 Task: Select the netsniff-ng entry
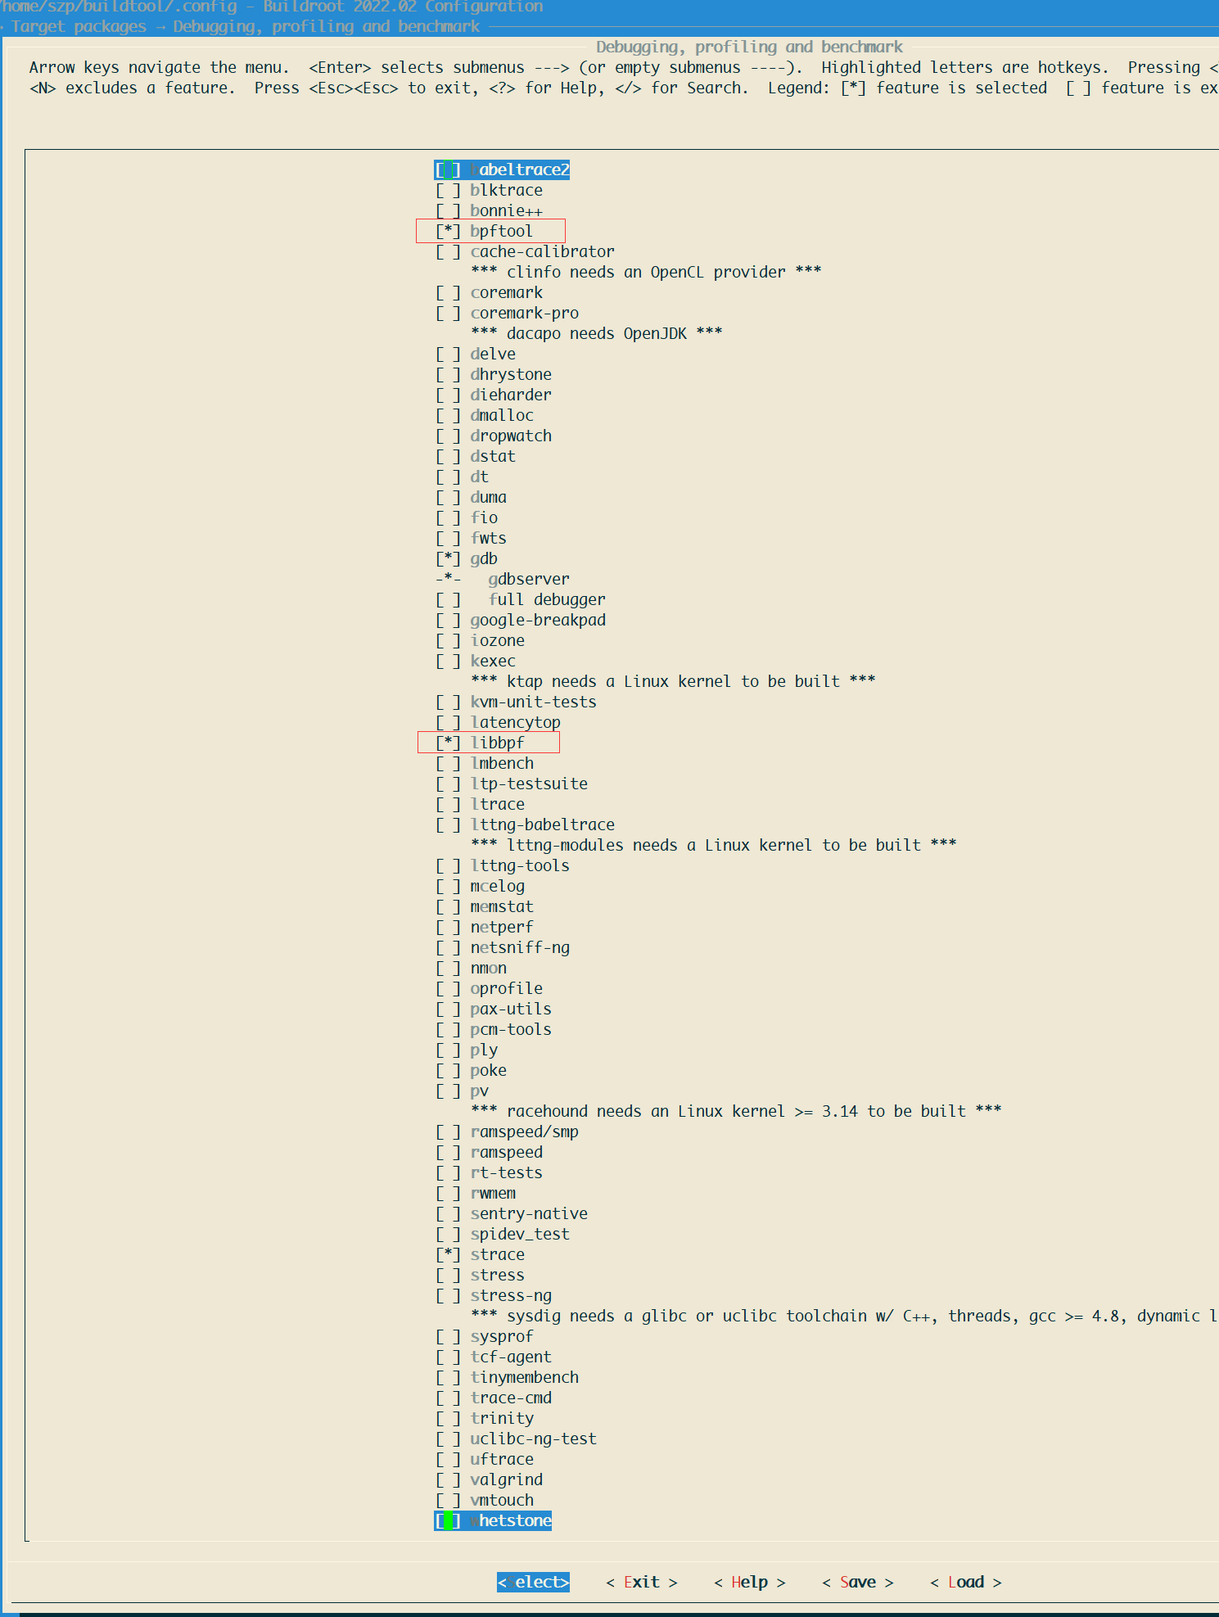coord(503,947)
